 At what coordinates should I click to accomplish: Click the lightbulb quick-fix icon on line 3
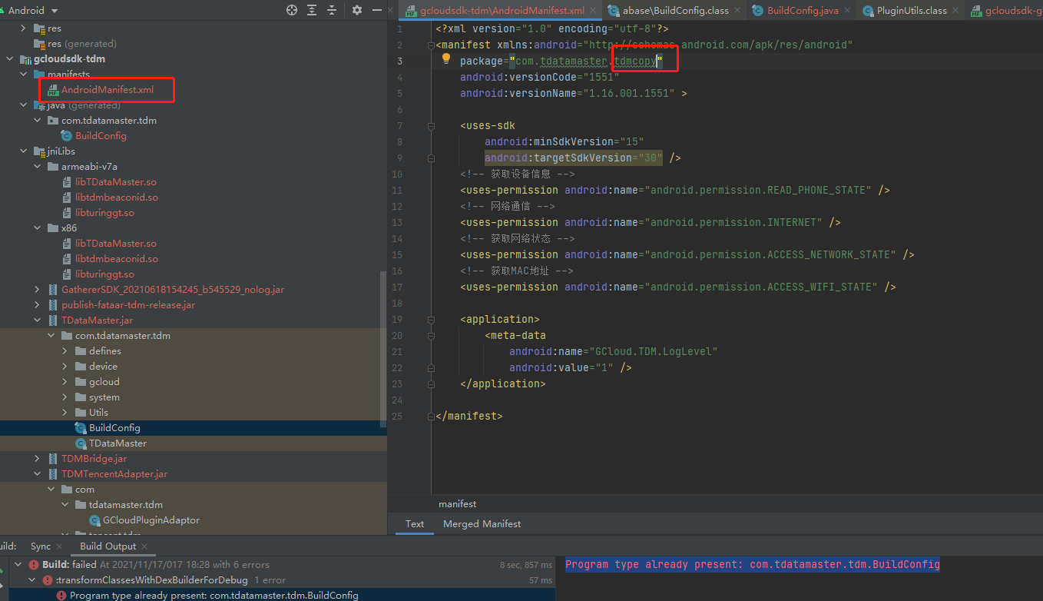pyautogui.click(x=445, y=59)
